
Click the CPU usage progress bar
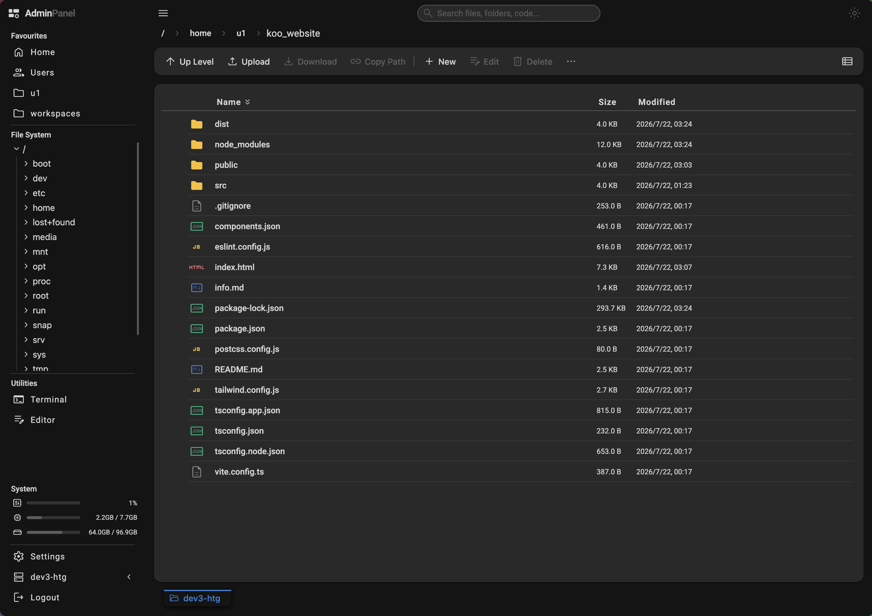point(54,503)
